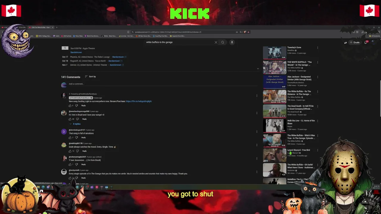
Task: Click the @luckymisfit username
Action: 74,170
